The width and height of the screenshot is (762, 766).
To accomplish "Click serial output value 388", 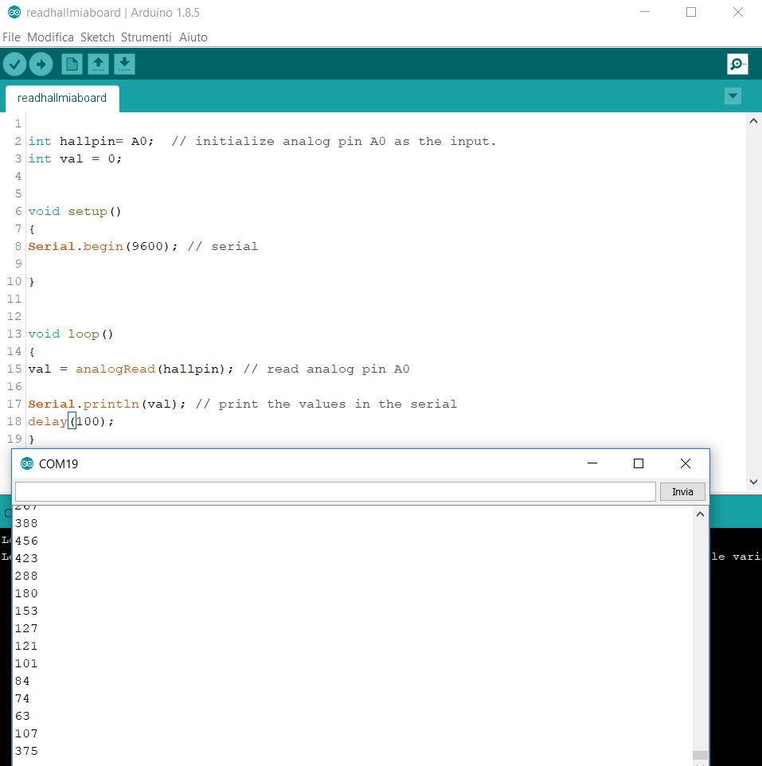I will click(x=26, y=523).
